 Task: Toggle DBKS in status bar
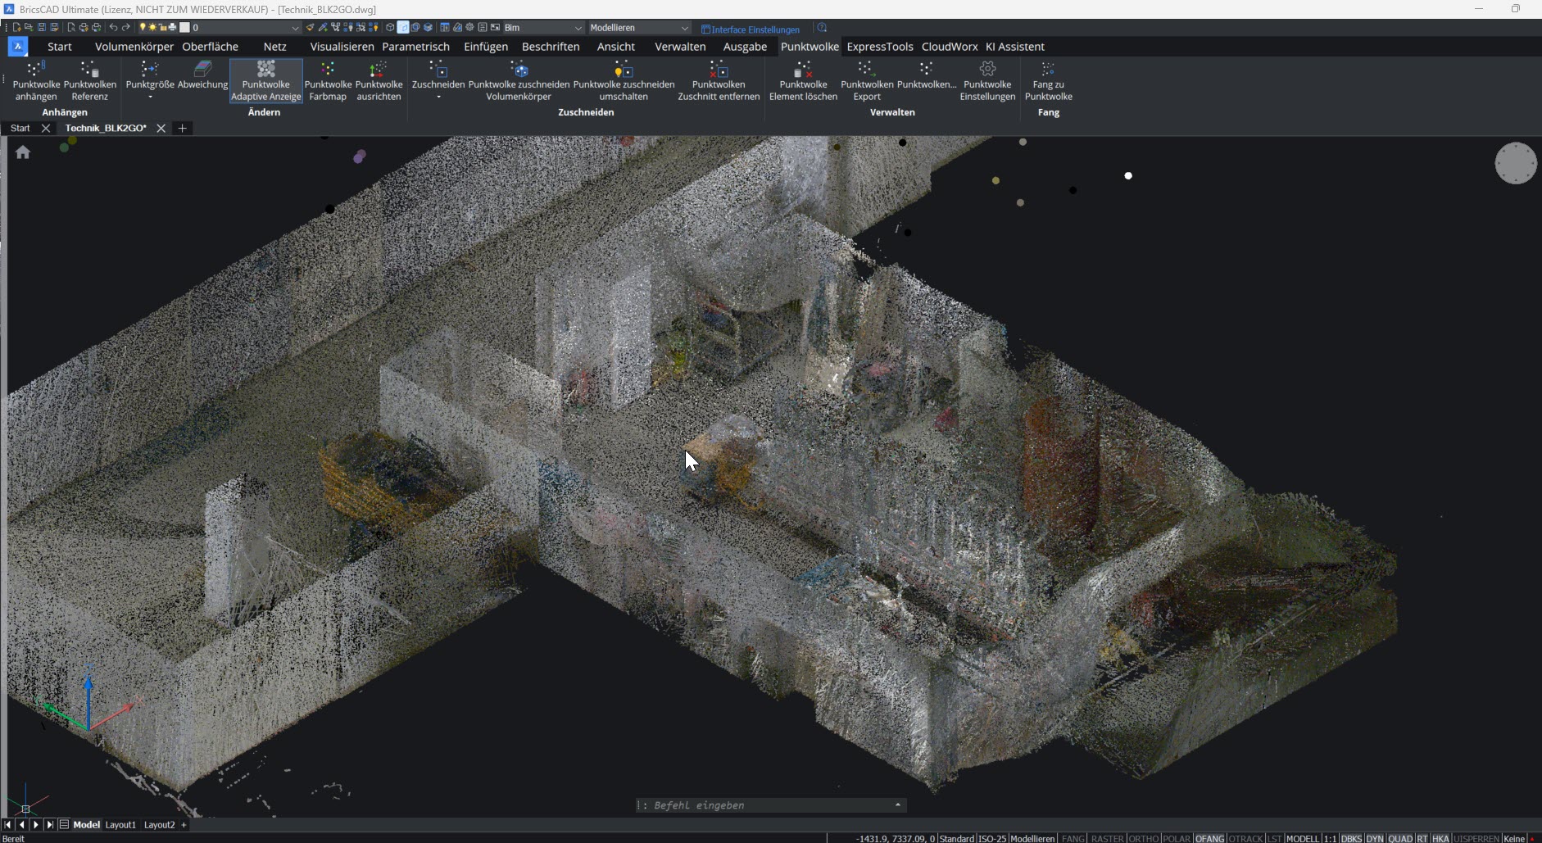1351,838
